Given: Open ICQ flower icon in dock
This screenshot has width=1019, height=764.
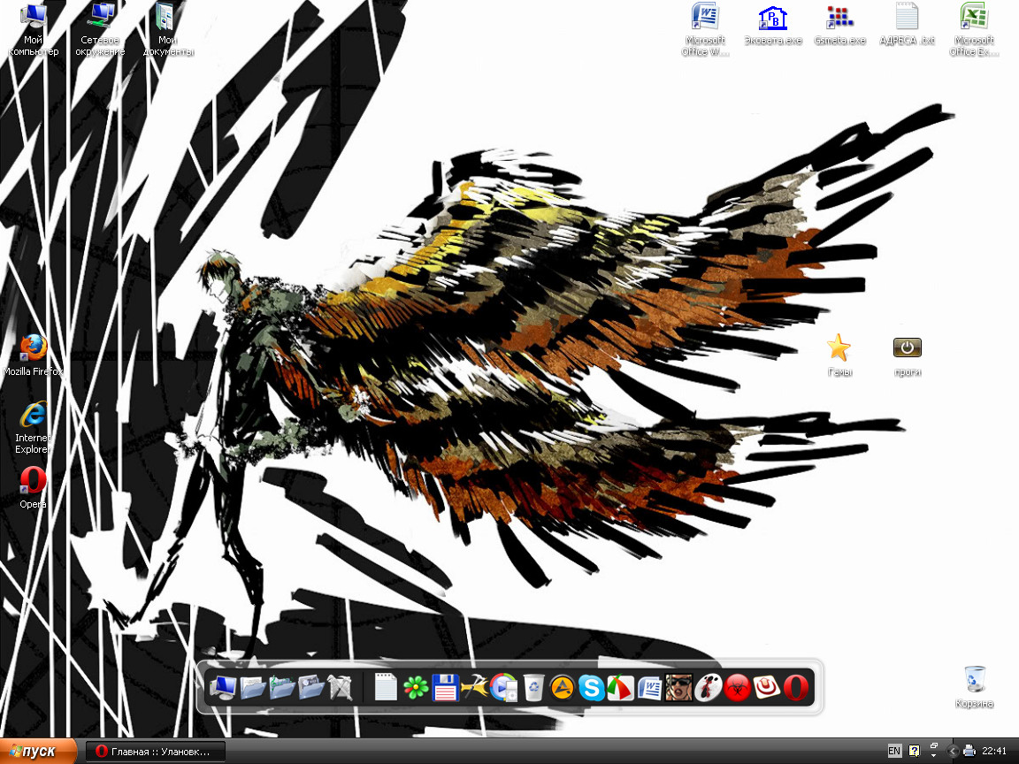Looking at the screenshot, I should pyautogui.click(x=415, y=687).
